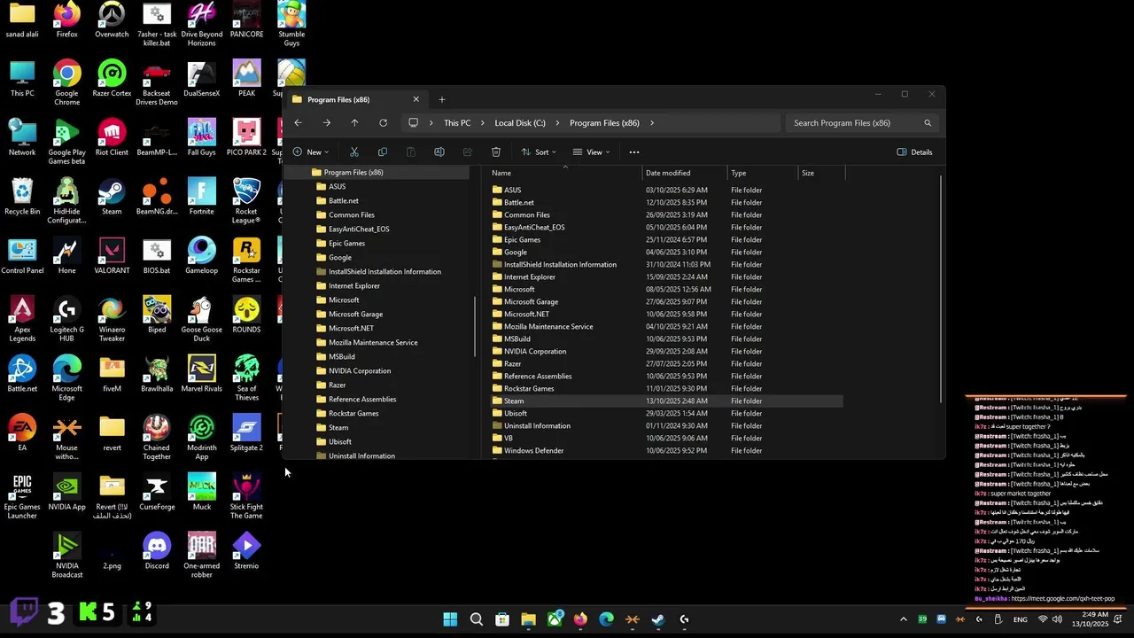The image size is (1134, 638).
Task: Select the NVIDIA App desktop icon
Action: tap(66, 493)
